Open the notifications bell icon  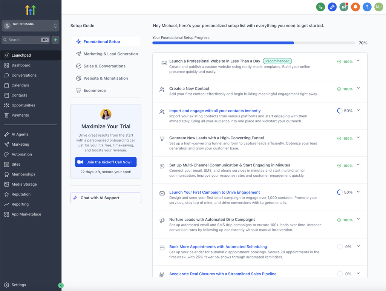[x=355, y=7]
